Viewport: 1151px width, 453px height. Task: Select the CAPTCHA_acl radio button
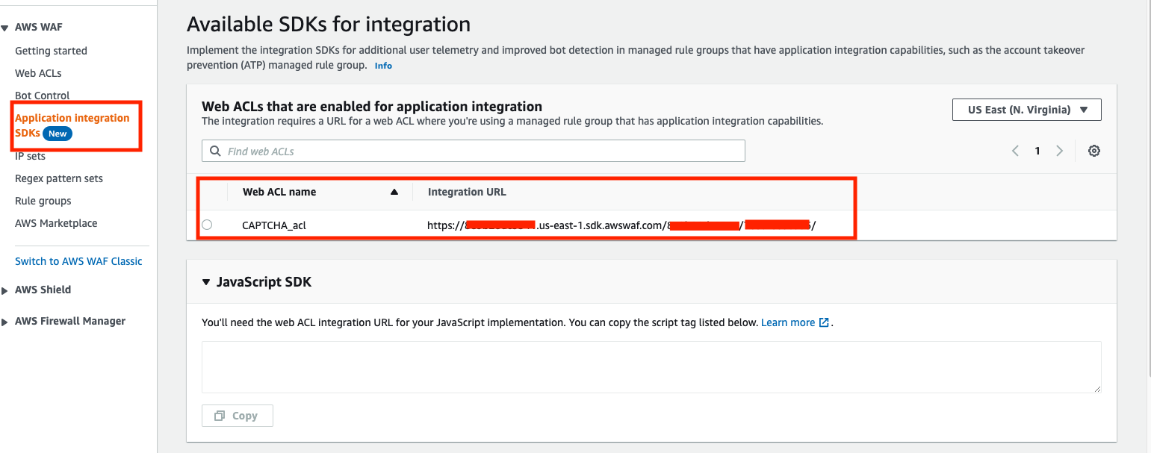point(207,225)
